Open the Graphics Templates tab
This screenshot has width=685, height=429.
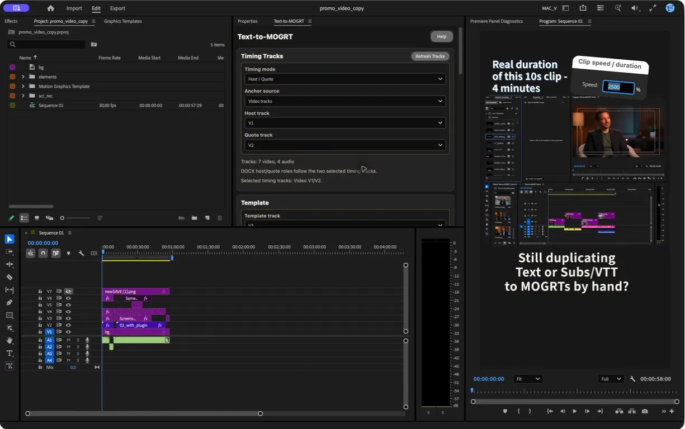(x=123, y=21)
